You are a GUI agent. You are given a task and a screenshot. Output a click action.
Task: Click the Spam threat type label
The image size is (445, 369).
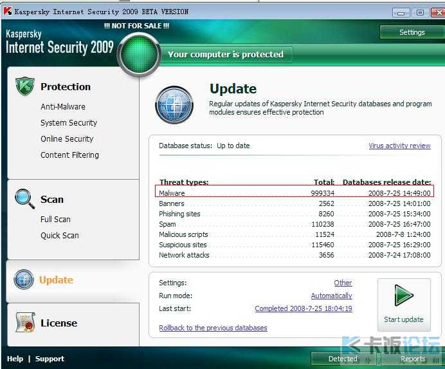click(167, 224)
